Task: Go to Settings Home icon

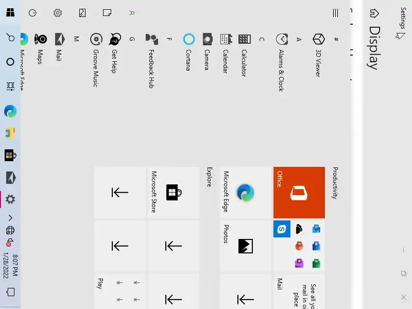Action: click(x=374, y=13)
